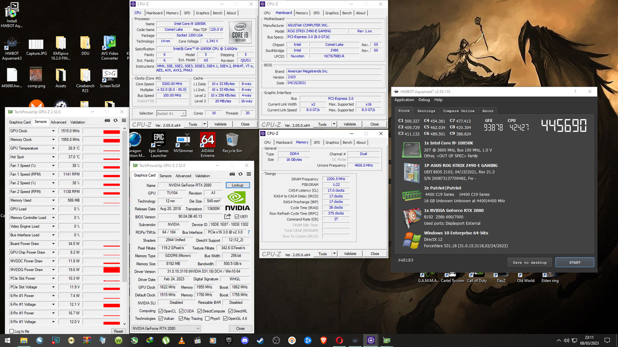Click the BIOS export share icon in GPU-Z
618x347 pixels.
click(x=228, y=216)
